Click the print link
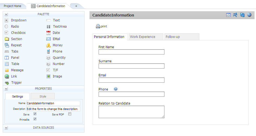The width and height of the screenshot is (256, 136). 102,27
